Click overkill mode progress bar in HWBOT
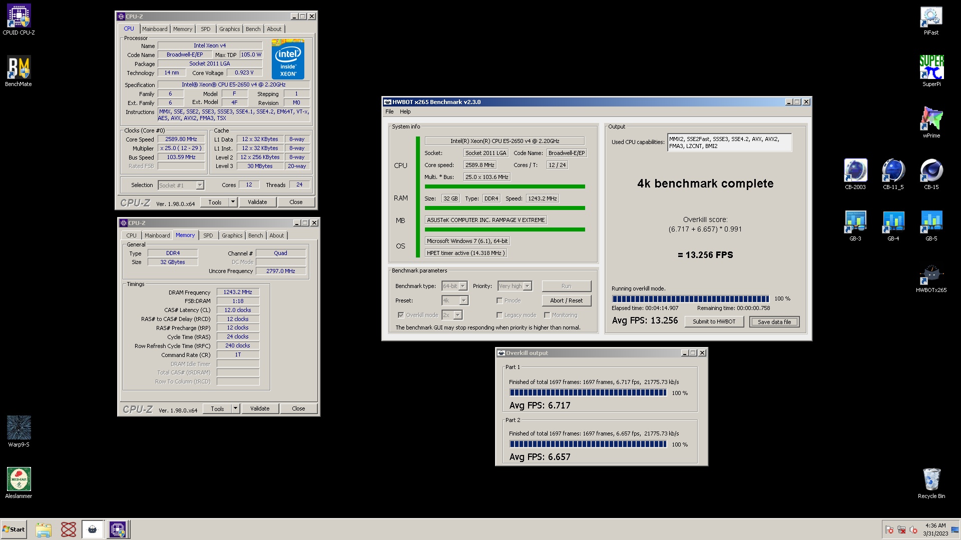 pyautogui.click(x=690, y=298)
